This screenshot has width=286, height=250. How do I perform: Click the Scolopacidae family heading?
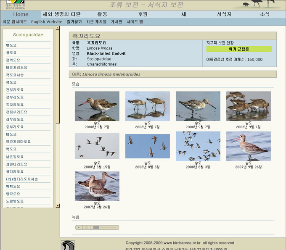(x=28, y=34)
